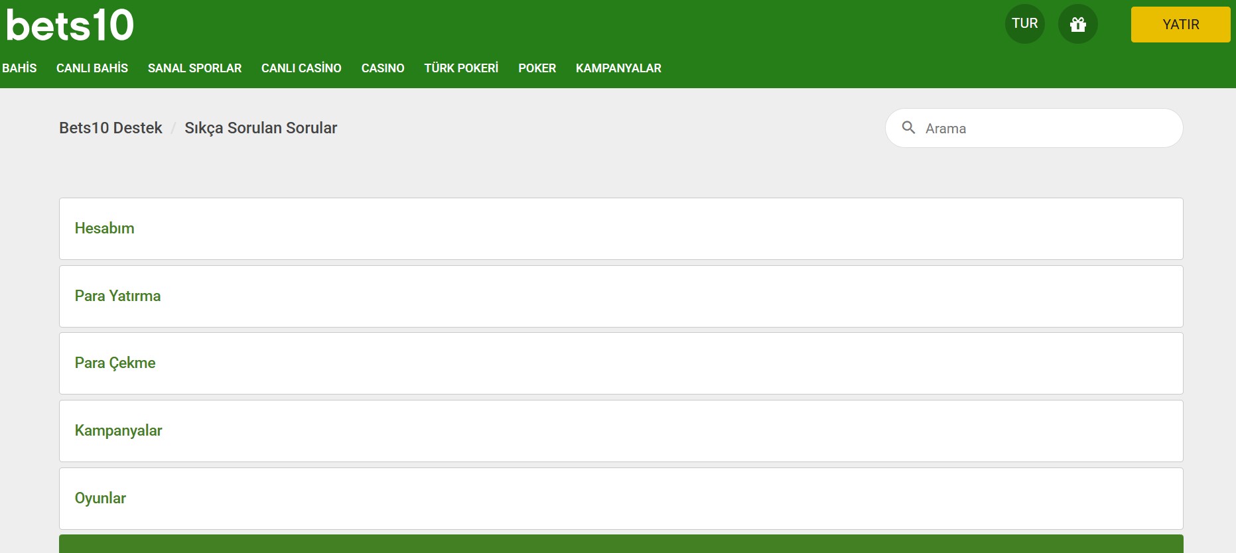Expand the Kampanyalar FAQ section
This screenshot has height=553, width=1236.
point(621,431)
